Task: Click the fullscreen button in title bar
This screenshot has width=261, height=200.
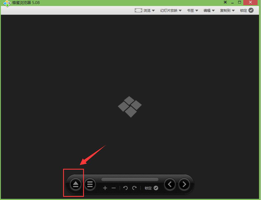Action: (225, 2)
